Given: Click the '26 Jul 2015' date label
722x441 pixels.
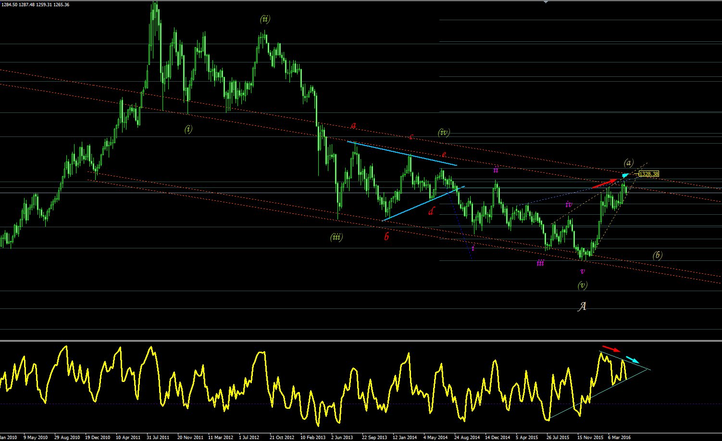Looking at the screenshot, I should 558,438.
